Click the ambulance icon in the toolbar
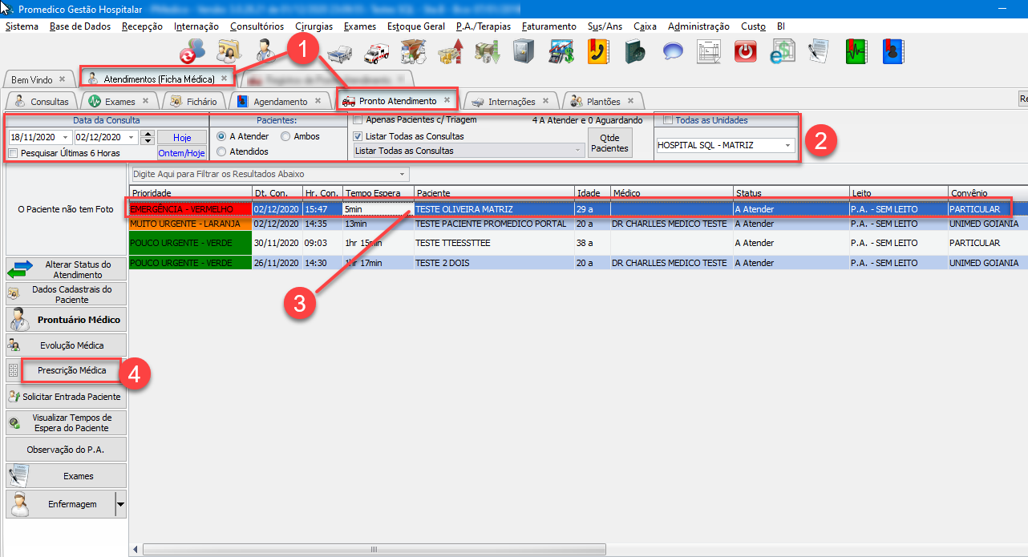This screenshot has width=1028, height=557. pyautogui.click(x=377, y=53)
